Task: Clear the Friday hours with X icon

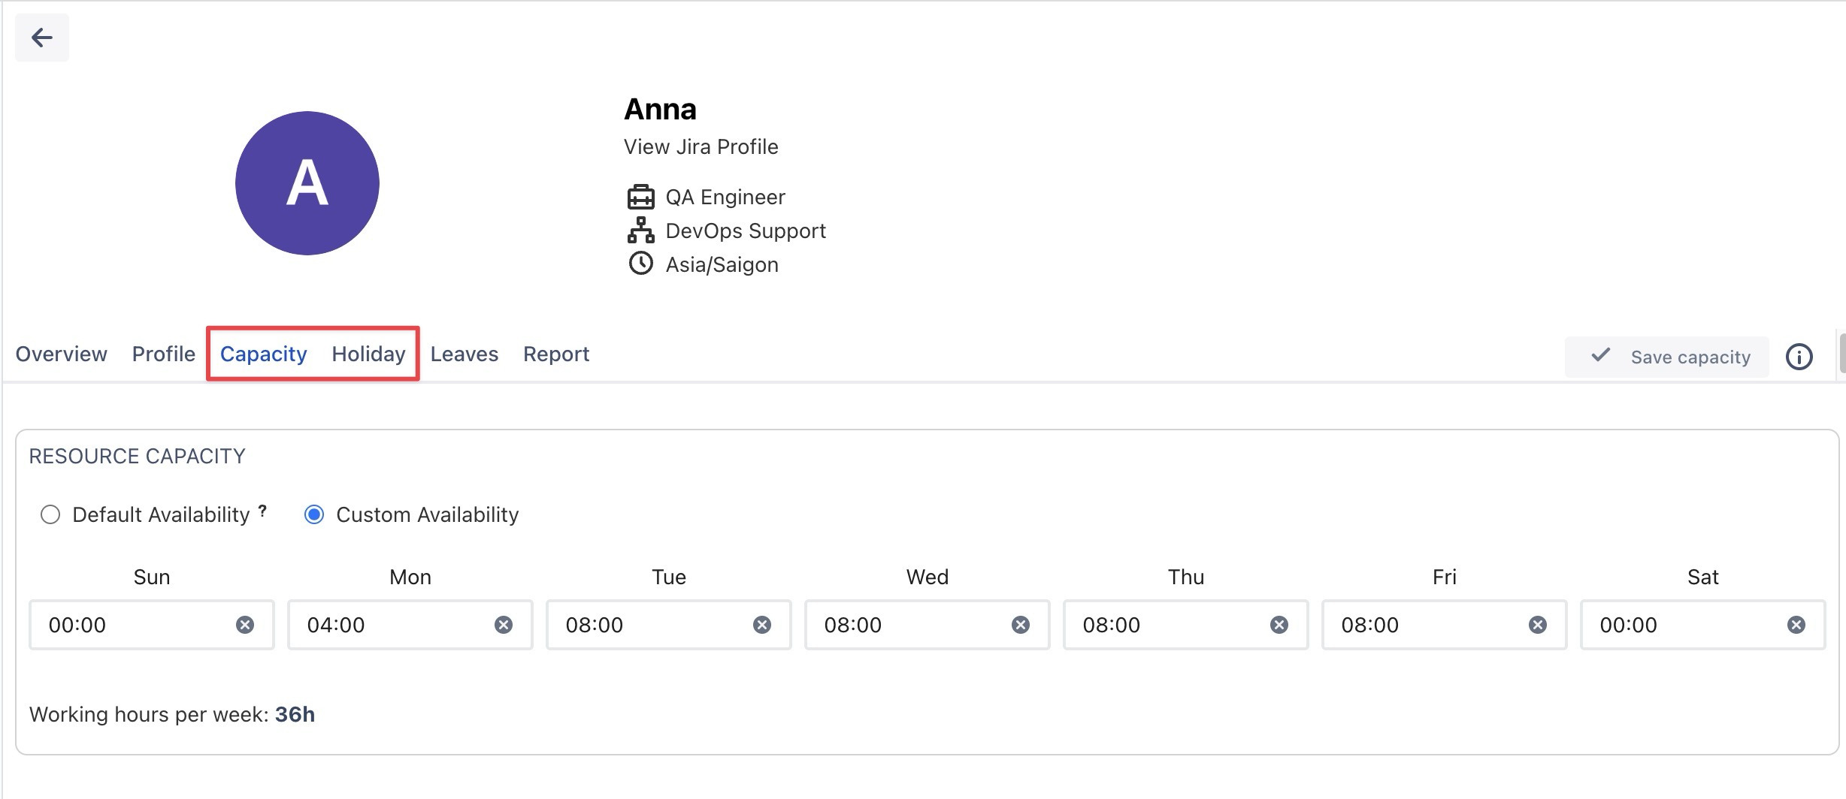Action: click(1537, 625)
